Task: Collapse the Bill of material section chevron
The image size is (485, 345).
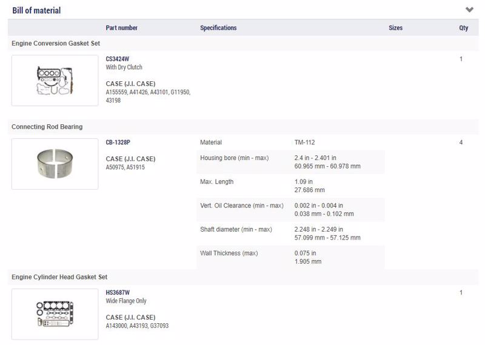Action: coord(469,10)
